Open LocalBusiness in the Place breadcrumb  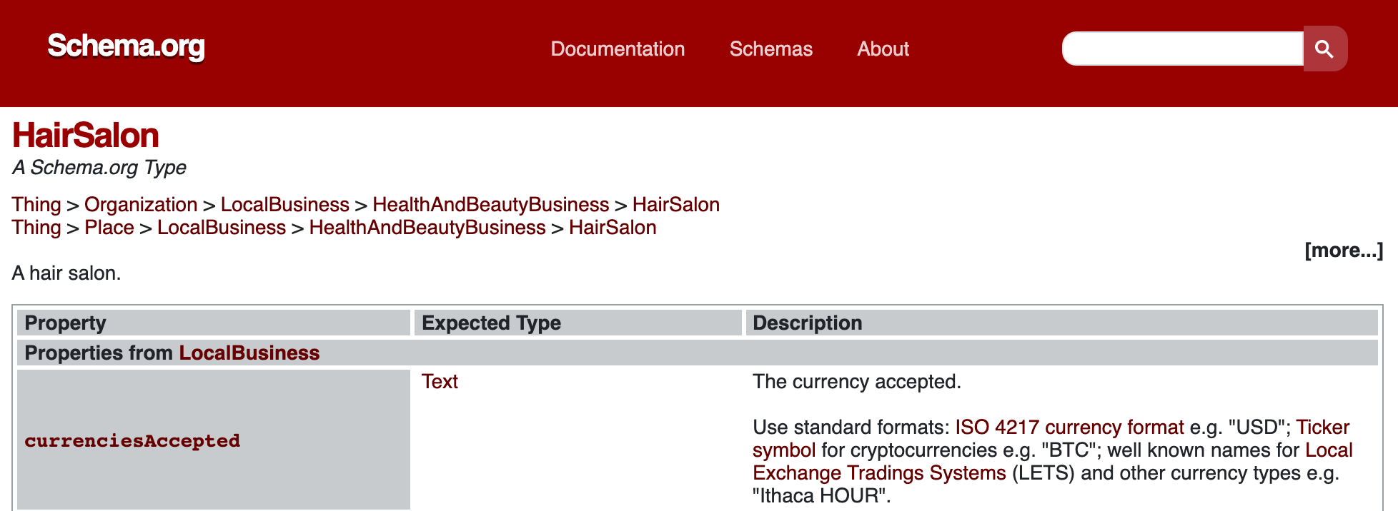222,228
